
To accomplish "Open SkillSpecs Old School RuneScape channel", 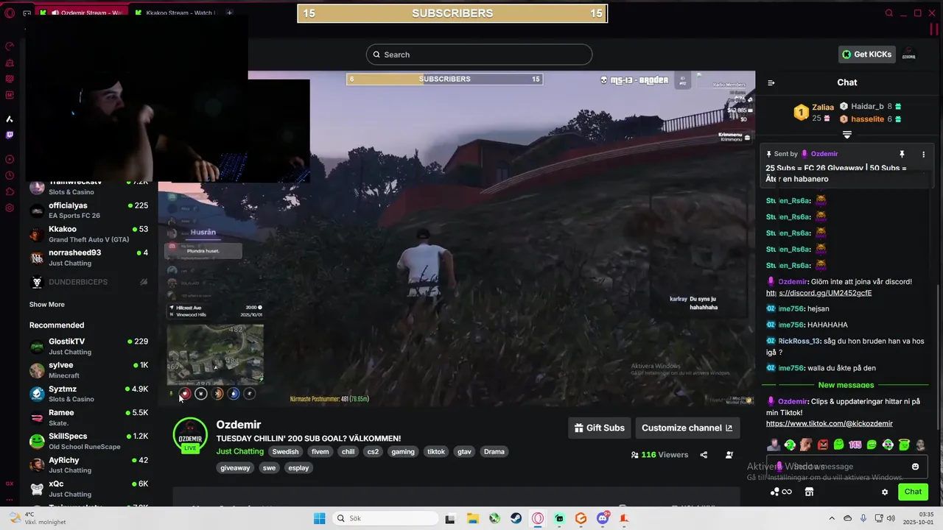I will click(x=88, y=441).
